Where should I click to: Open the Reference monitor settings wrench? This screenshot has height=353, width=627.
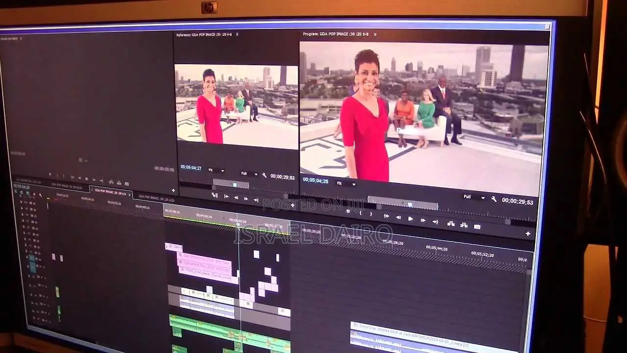pos(264,175)
